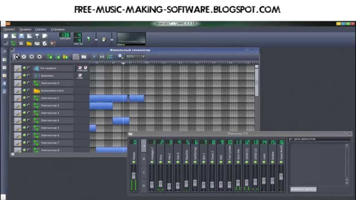Export the current project icon
This screenshot has height=200, width=356.
[x=45, y=36]
